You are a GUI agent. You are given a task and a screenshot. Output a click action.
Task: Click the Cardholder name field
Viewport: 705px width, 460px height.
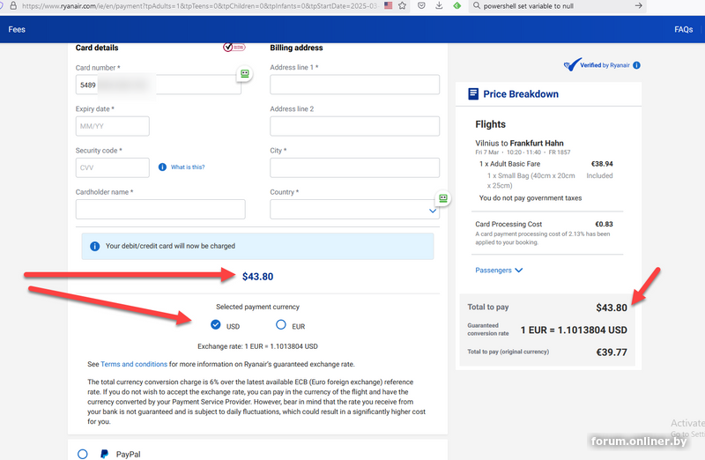(160, 210)
